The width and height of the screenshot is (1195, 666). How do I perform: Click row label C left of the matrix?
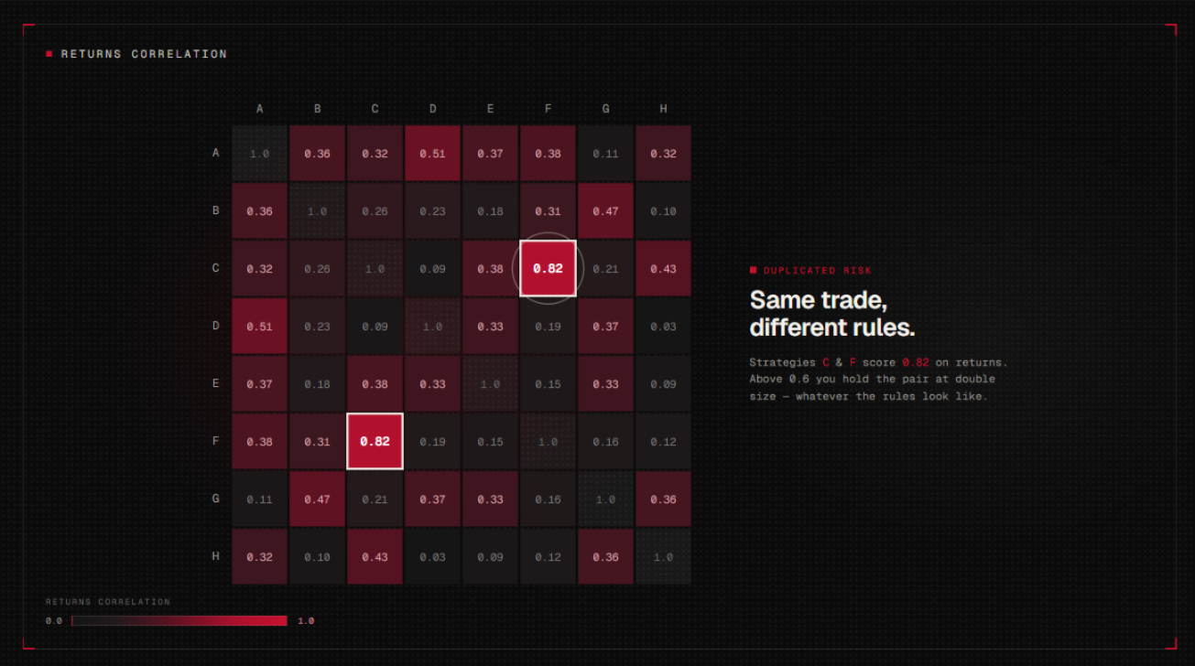216,268
